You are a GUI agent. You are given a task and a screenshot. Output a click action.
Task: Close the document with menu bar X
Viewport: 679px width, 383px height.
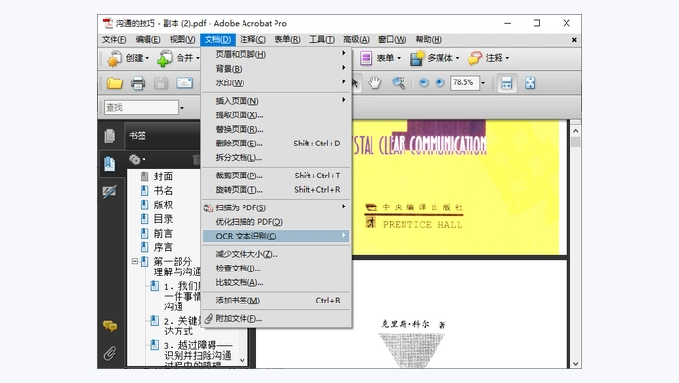click(574, 40)
